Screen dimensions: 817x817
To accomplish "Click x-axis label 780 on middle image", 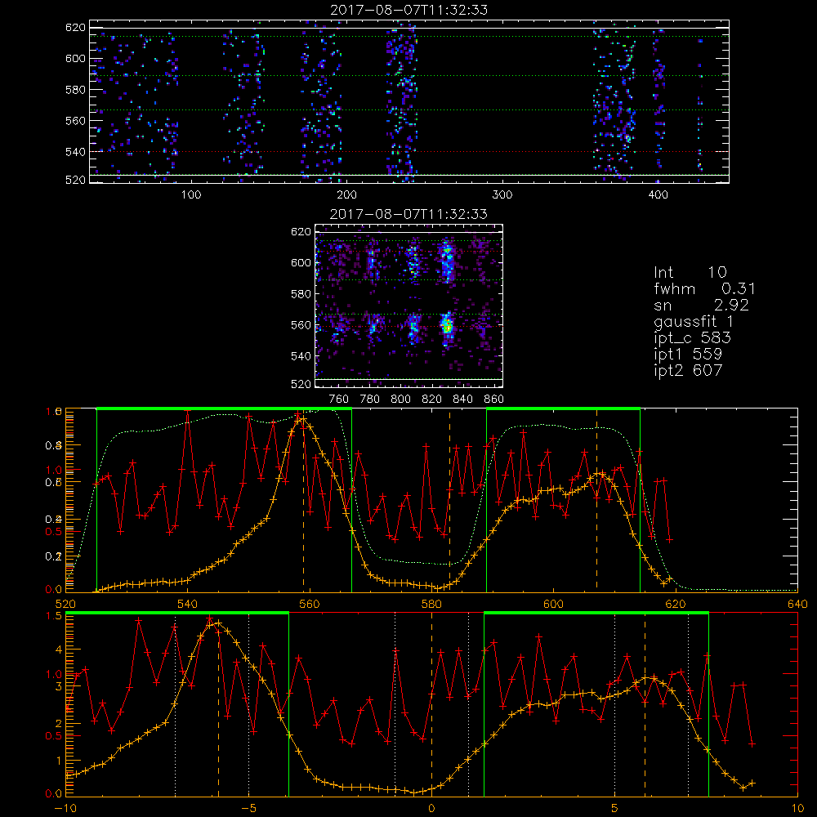I will pyautogui.click(x=370, y=400).
